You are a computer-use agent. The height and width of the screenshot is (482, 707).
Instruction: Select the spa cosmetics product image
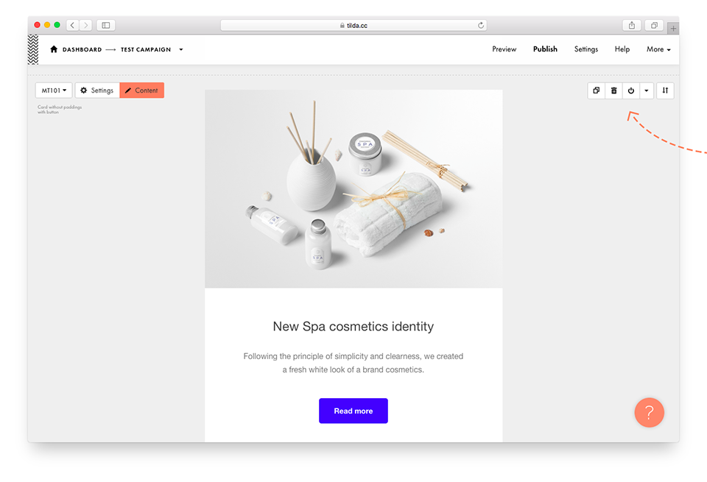(x=353, y=188)
